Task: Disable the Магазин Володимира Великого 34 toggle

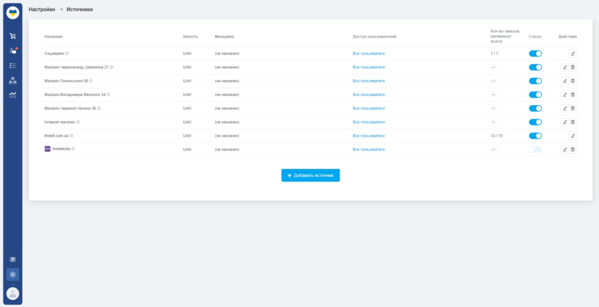Action: click(x=535, y=95)
